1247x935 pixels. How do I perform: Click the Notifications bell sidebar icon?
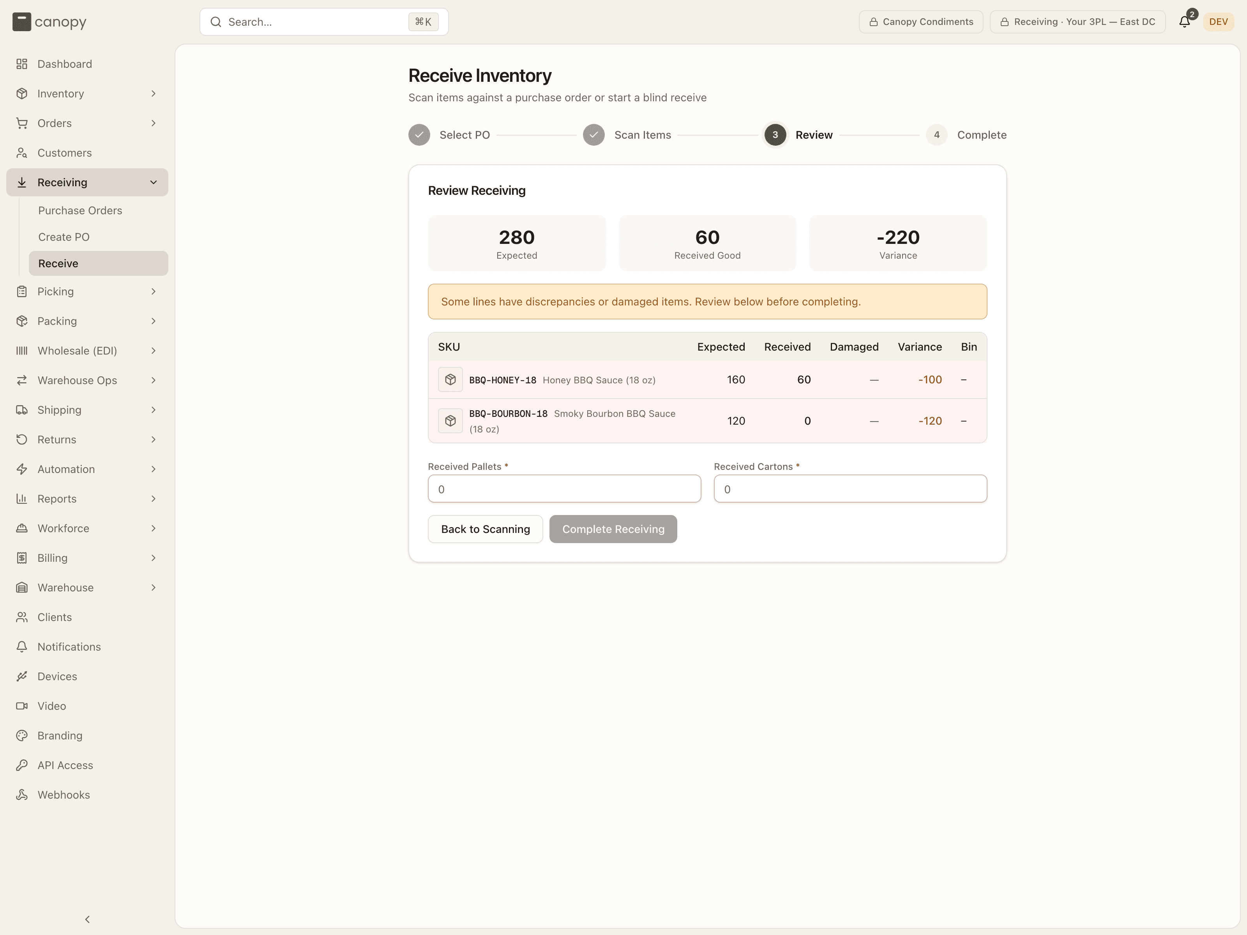tap(22, 646)
